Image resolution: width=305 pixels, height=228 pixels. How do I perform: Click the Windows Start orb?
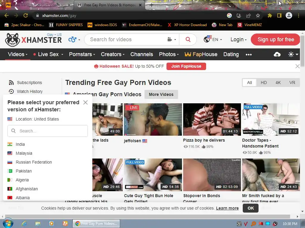(8, 223)
